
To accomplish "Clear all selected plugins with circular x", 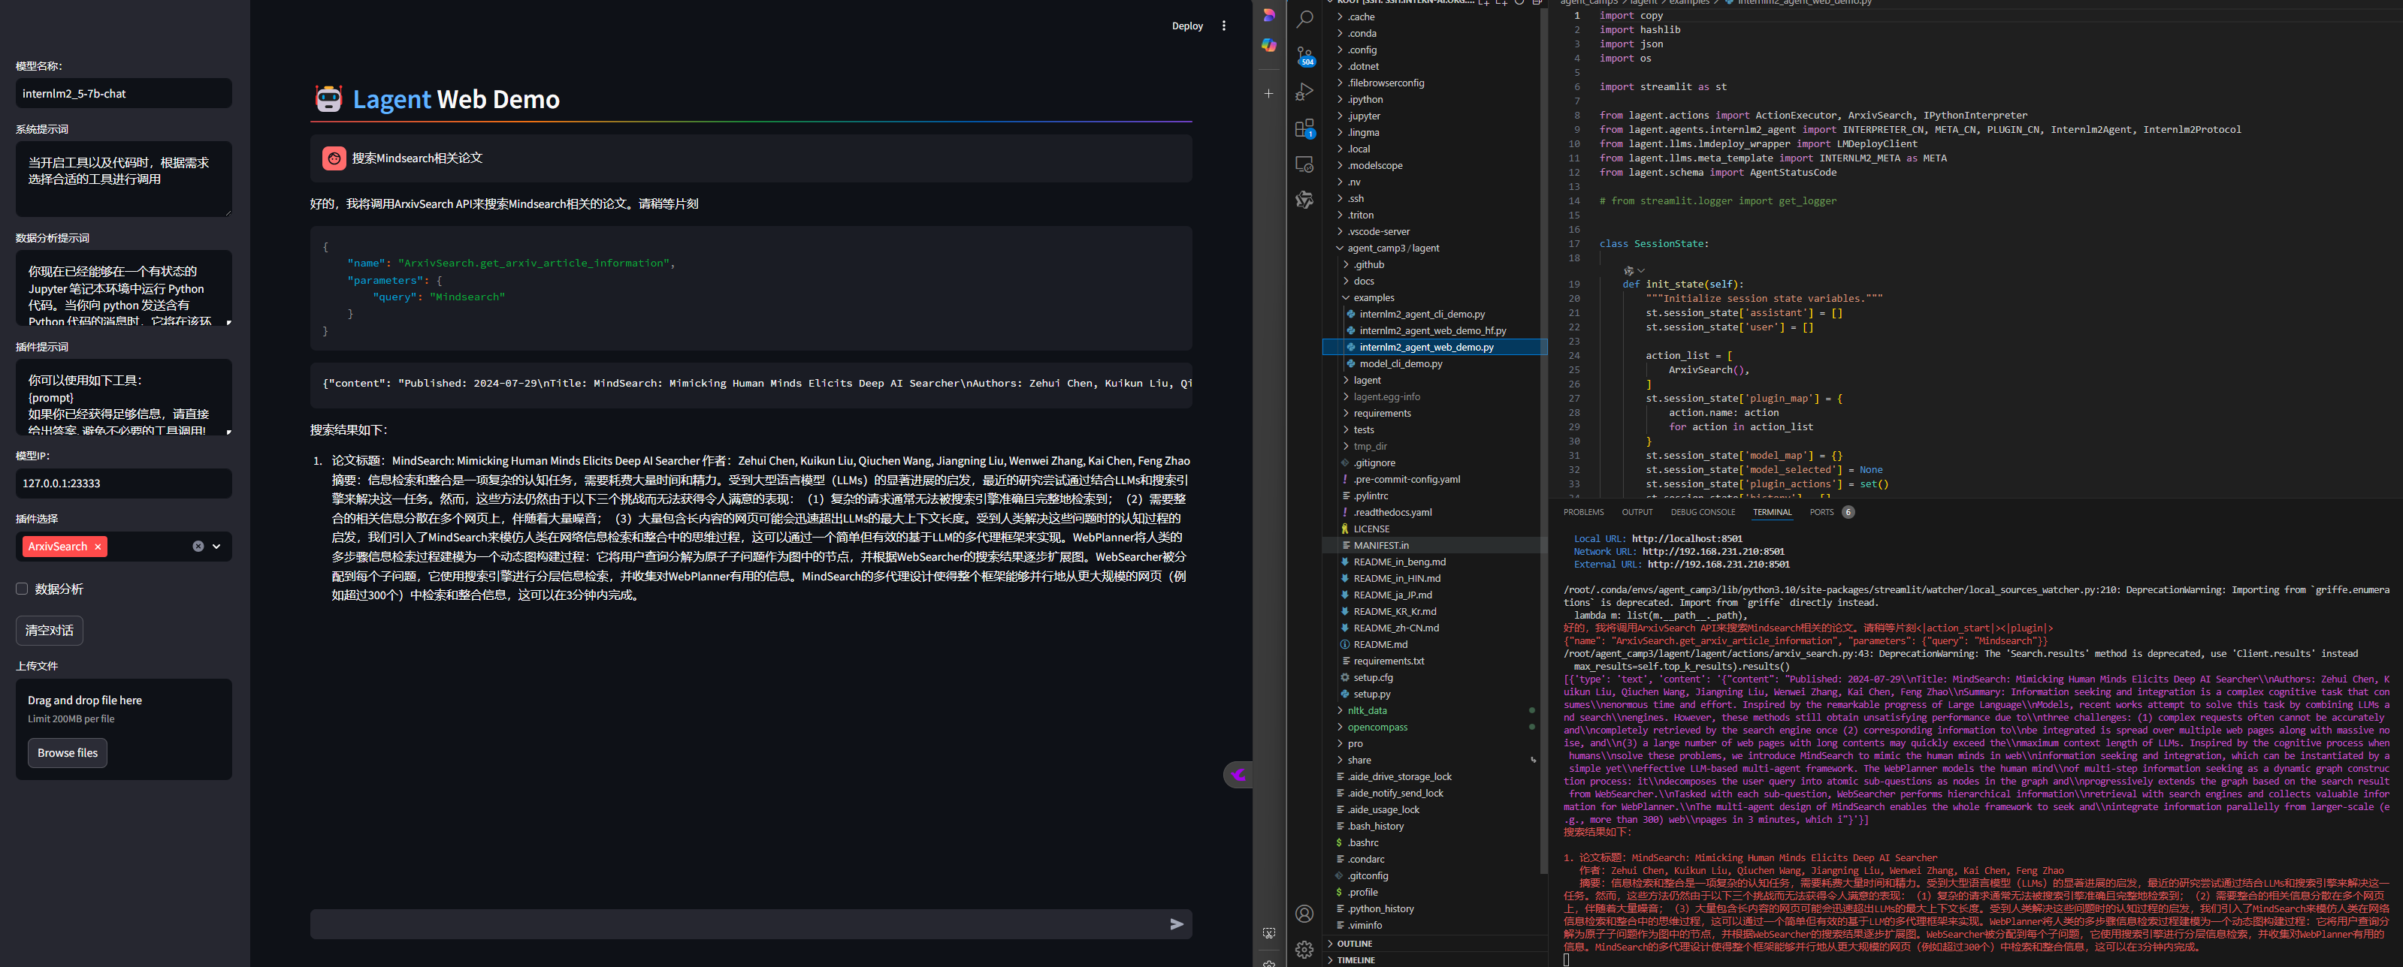I will tap(198, 547).
